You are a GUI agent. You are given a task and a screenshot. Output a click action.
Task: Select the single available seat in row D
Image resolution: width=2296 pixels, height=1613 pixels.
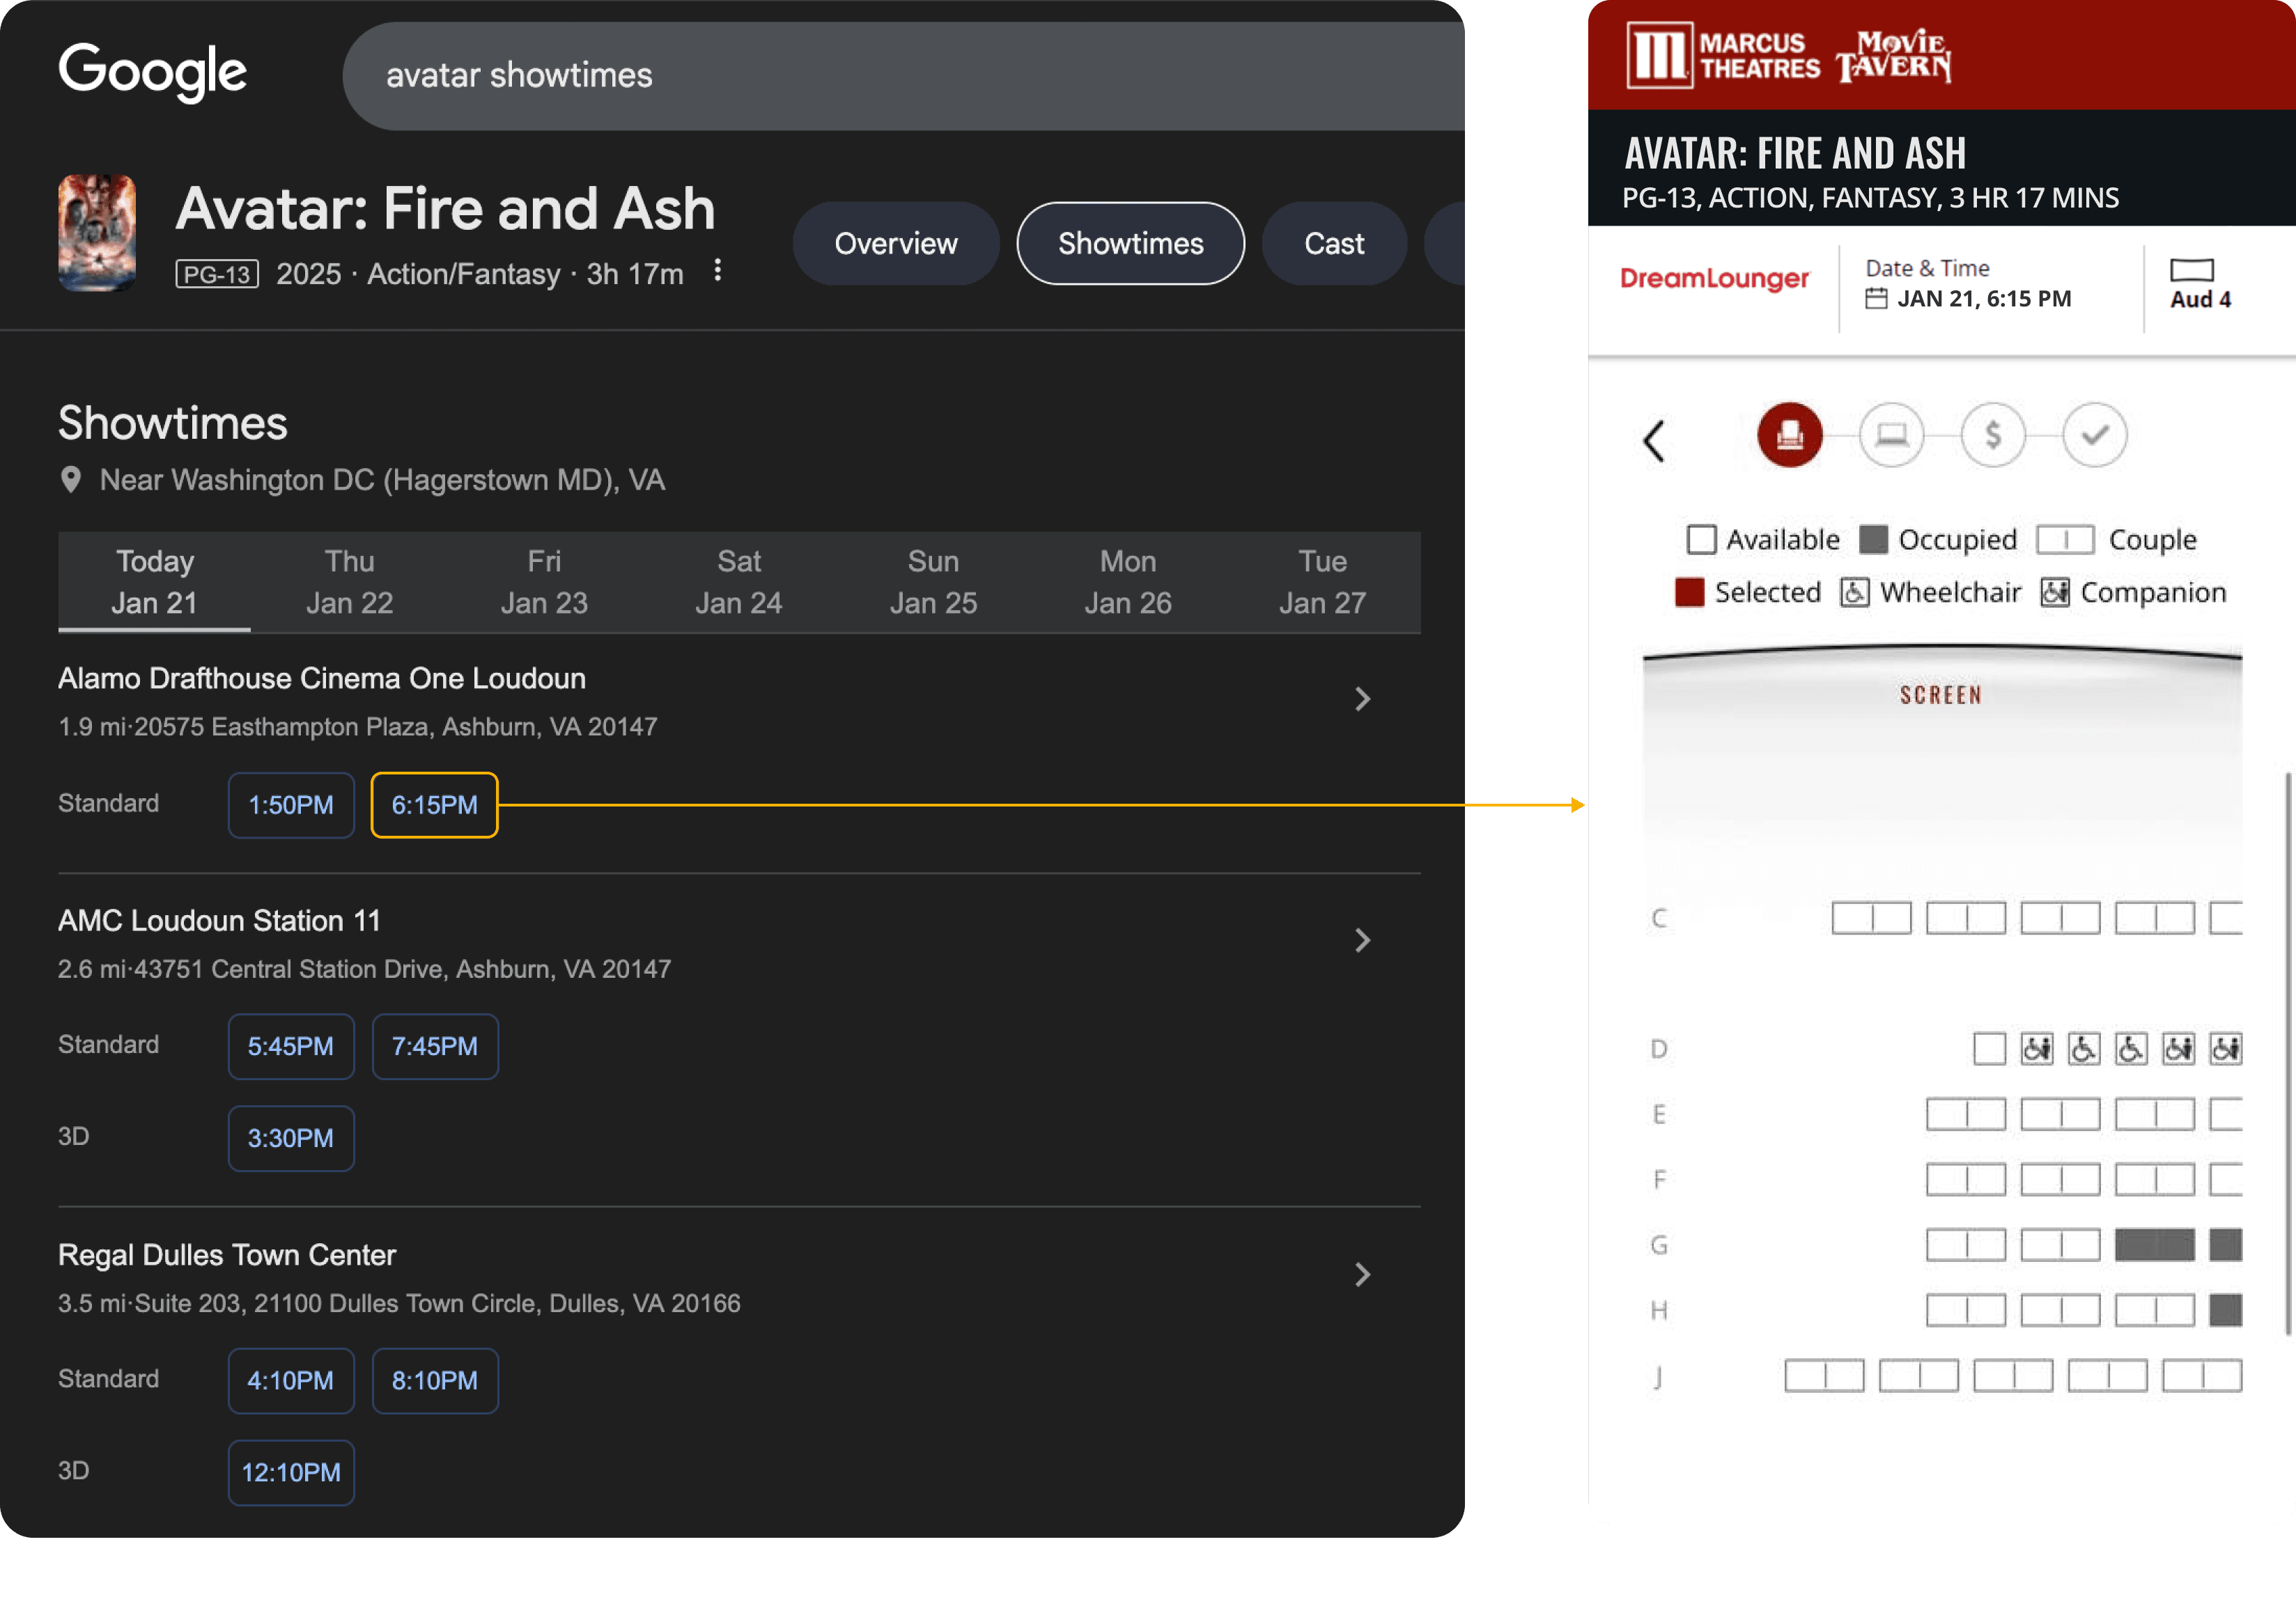(x=1989, y=1049)
